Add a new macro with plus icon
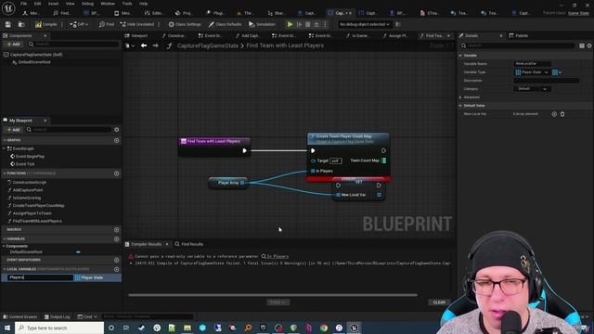 point(117,229)
